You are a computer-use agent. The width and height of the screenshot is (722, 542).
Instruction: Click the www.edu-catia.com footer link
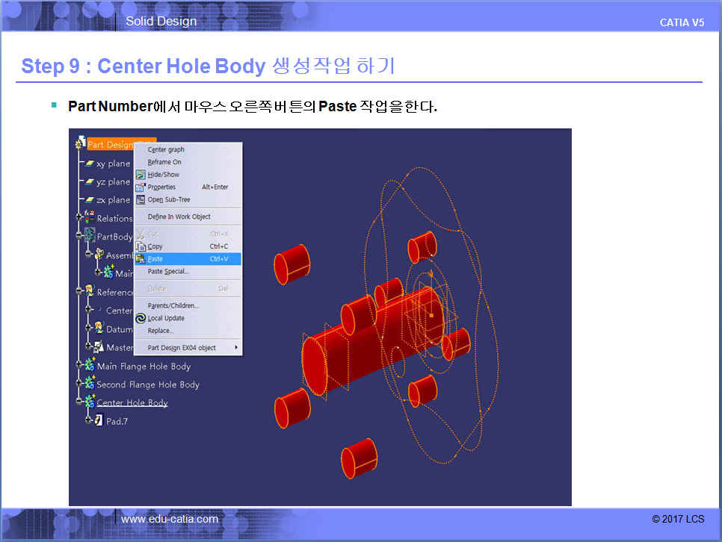click(x=170, y=519)
